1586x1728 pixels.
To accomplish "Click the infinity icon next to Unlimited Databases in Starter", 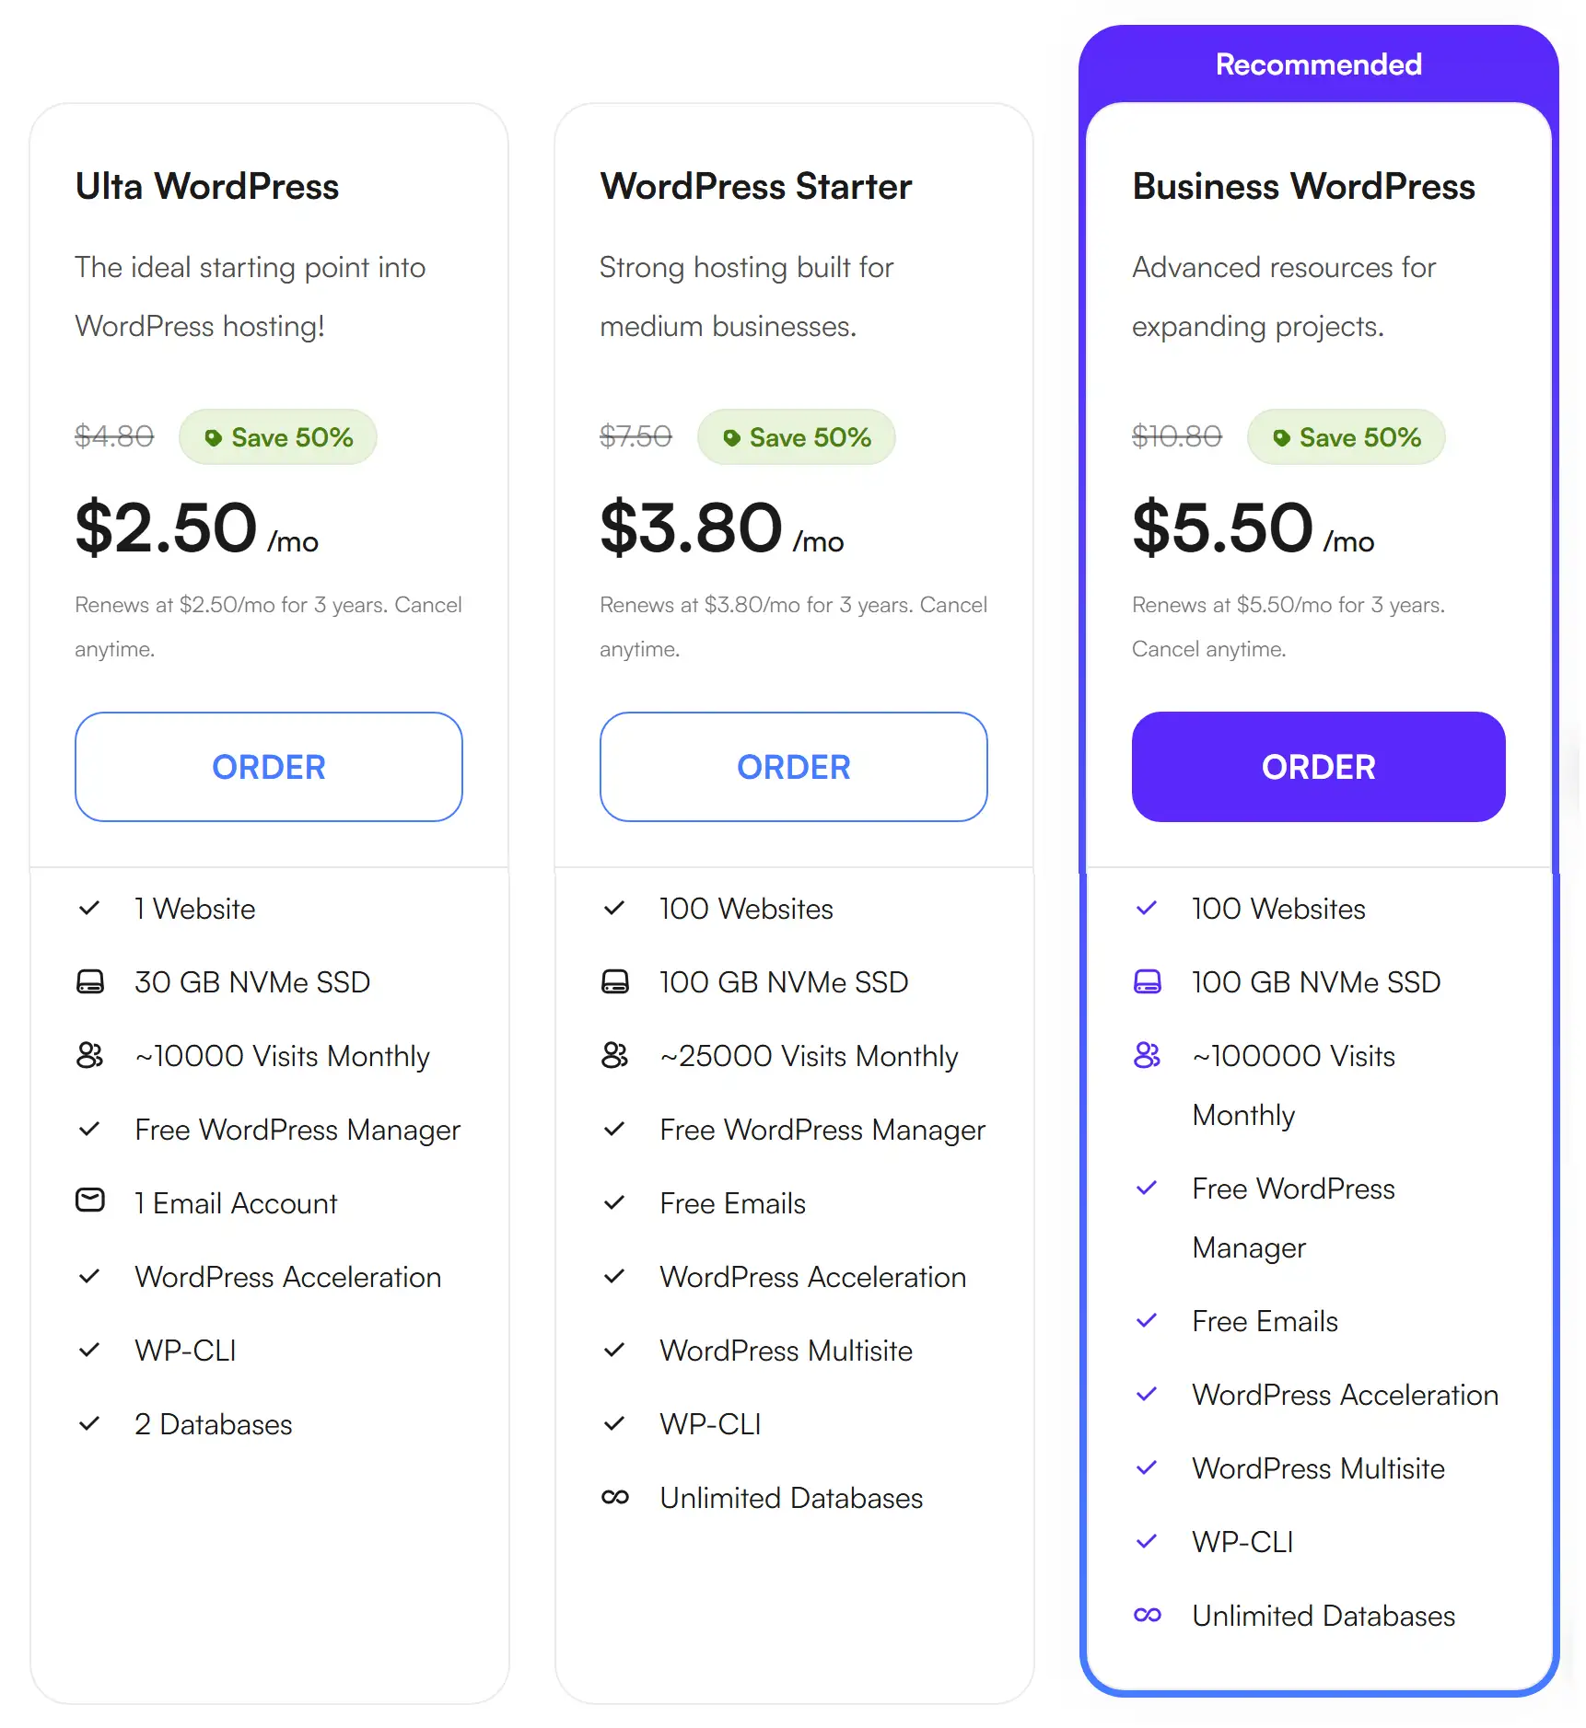I will click(x=614, y=1497).
